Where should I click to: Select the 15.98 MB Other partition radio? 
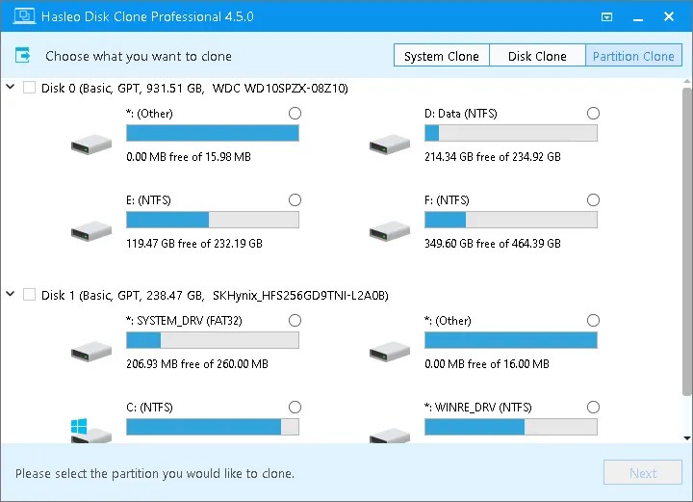295,114
